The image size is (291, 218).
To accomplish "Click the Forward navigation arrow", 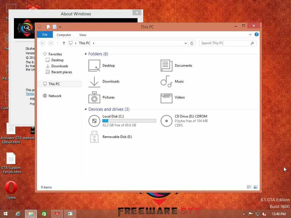I will tap(51, 43).
